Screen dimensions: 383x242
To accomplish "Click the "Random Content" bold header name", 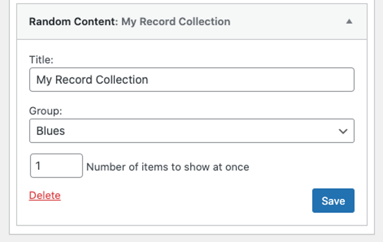I will [73, 22].
